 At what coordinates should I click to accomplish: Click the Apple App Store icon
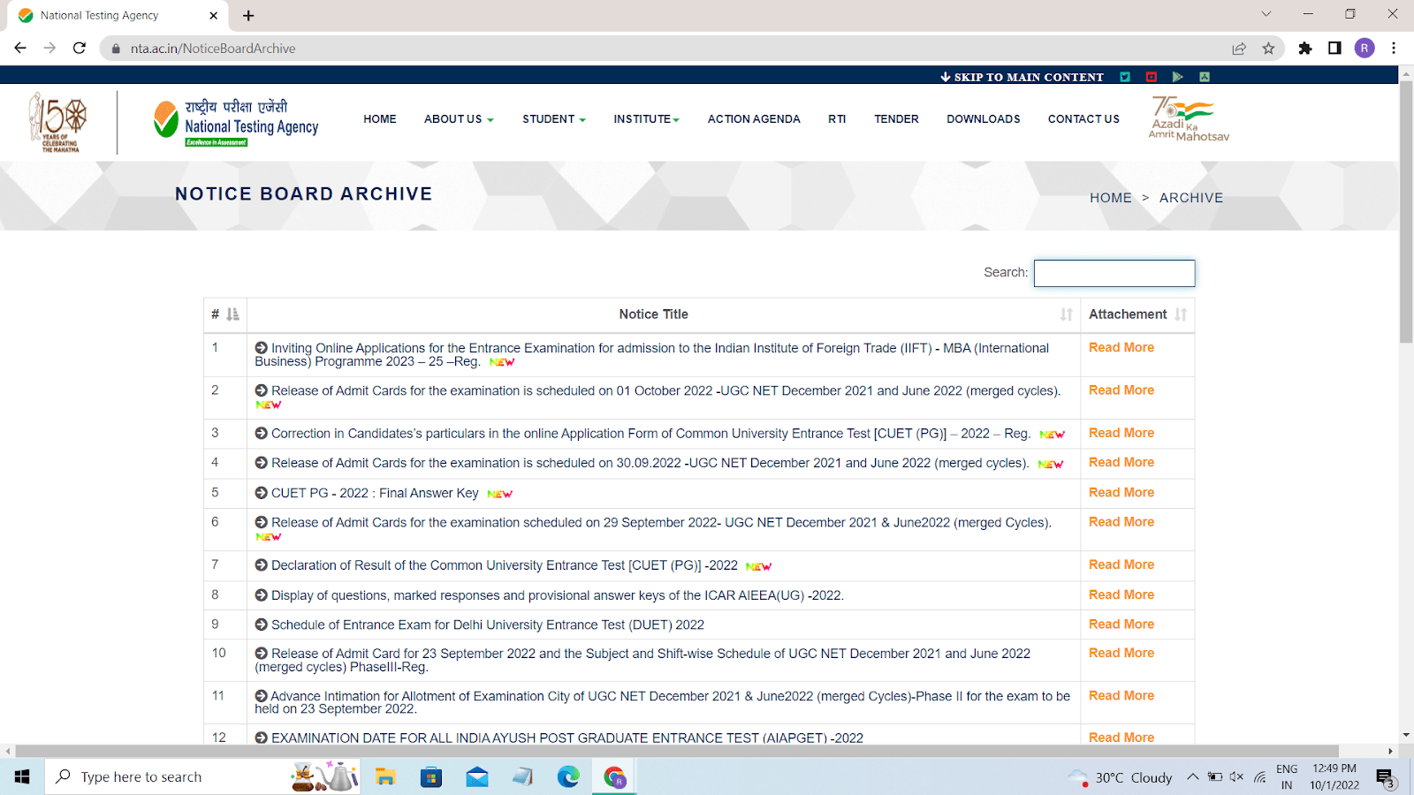1205,77
